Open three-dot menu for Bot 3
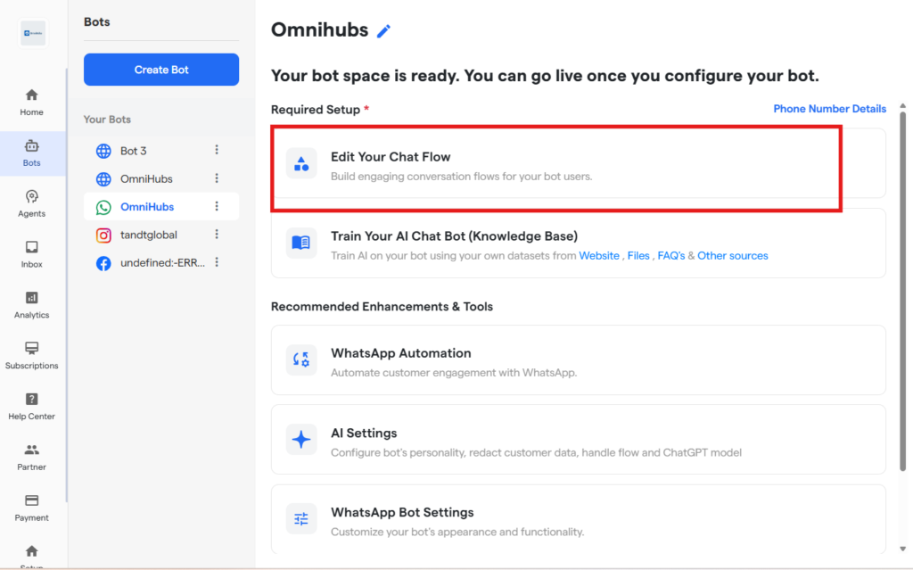The width and height of the screenshot is (913, 570). 217,151
